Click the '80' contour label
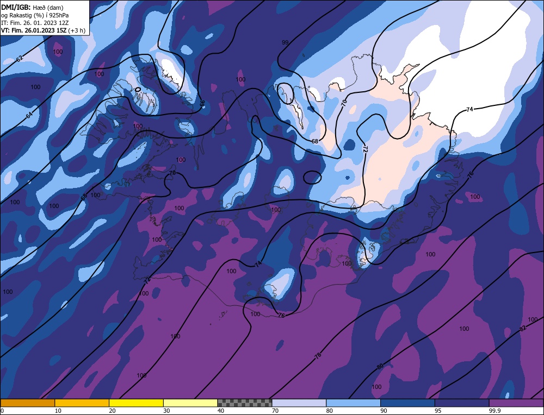Viewport: 544px width, 415px height. coord(380,366)
